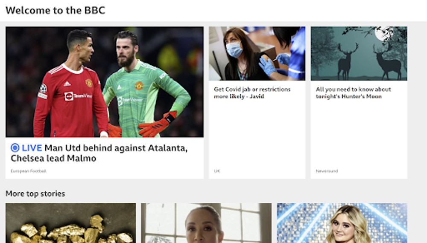
Task: Click the Chelsea lead Malmo headline line
Action: coord(53,158)
